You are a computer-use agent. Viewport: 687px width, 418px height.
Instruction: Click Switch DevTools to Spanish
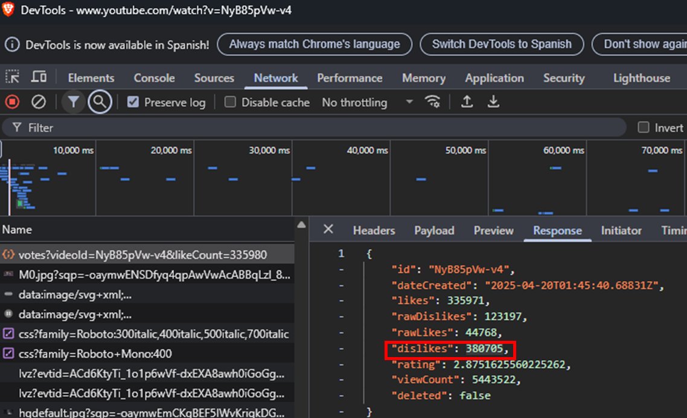click(502, 44)
